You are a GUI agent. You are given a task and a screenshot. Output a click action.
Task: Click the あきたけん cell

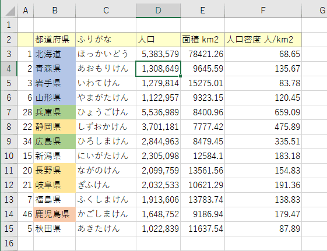coord(106,229)
